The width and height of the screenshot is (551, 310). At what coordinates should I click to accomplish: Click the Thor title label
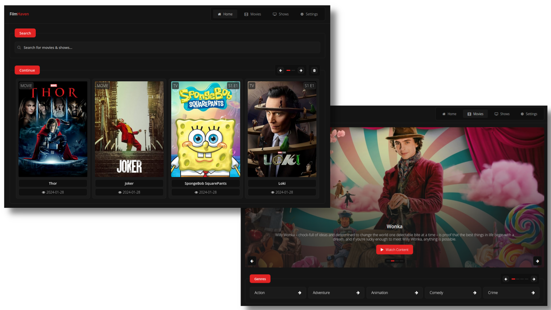click(53, 183)
